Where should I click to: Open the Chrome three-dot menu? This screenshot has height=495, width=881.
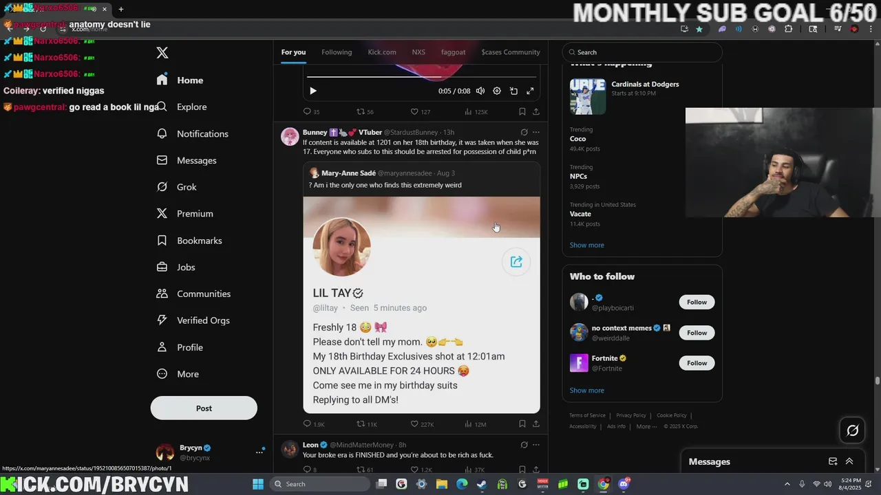pyautogui.click(x=871, y=29)
